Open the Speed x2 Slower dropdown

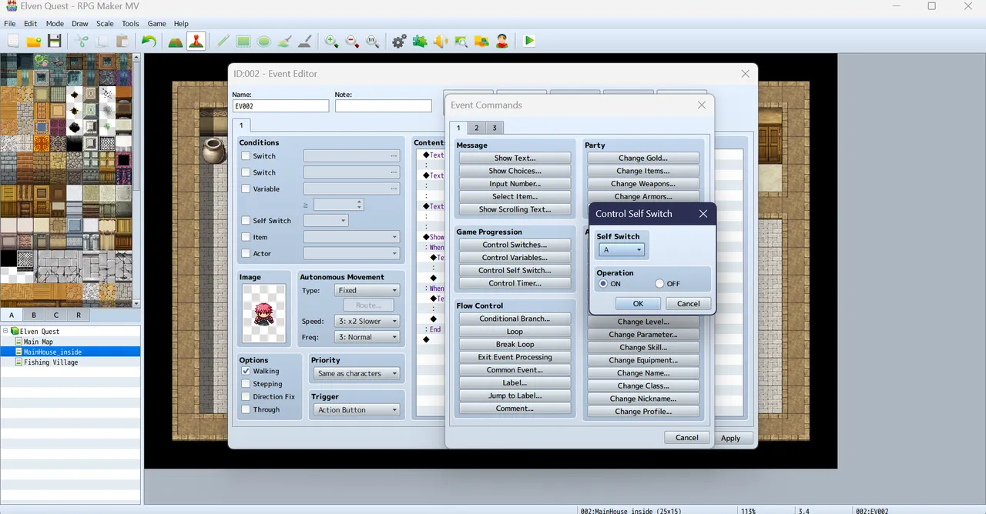(x=367, y=321)
